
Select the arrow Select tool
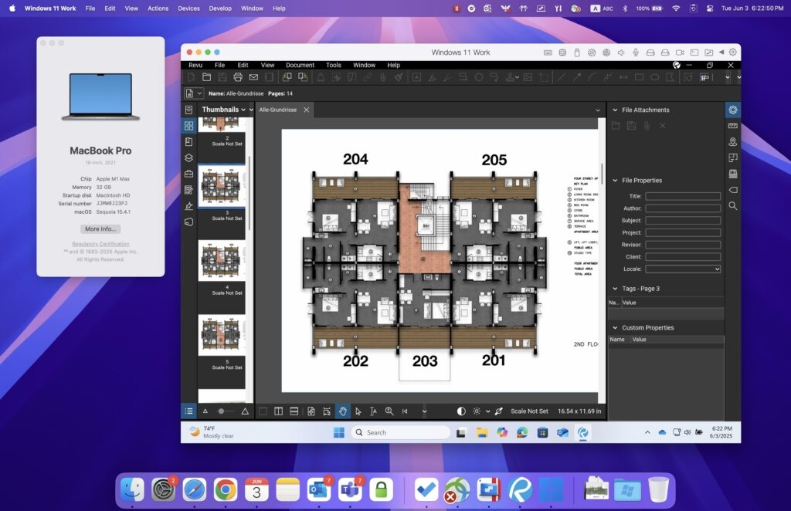[358, 411]
